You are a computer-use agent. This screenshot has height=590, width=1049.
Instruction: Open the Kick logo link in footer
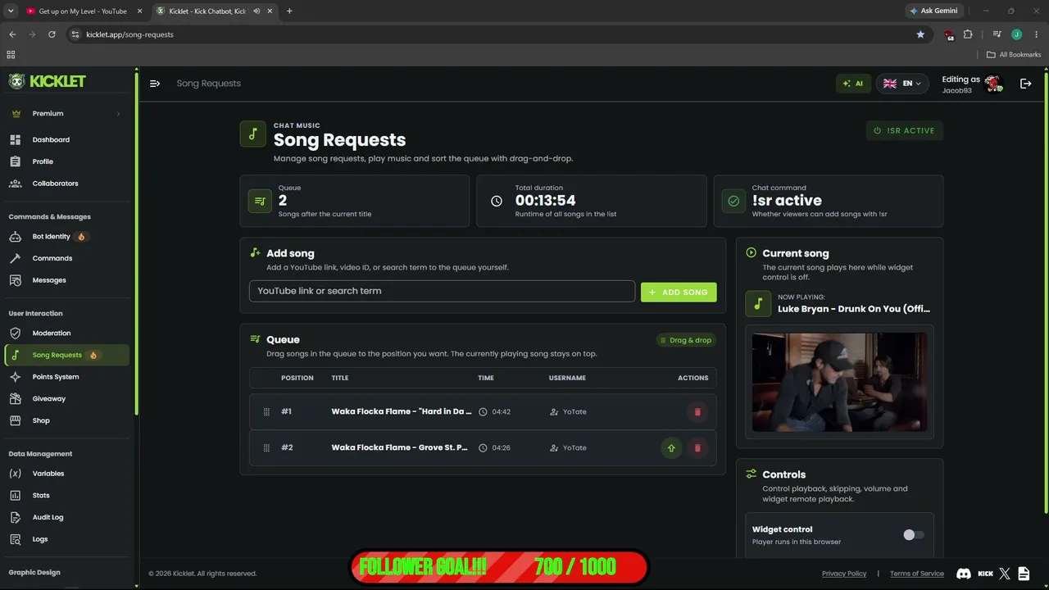tap(985, 574)
